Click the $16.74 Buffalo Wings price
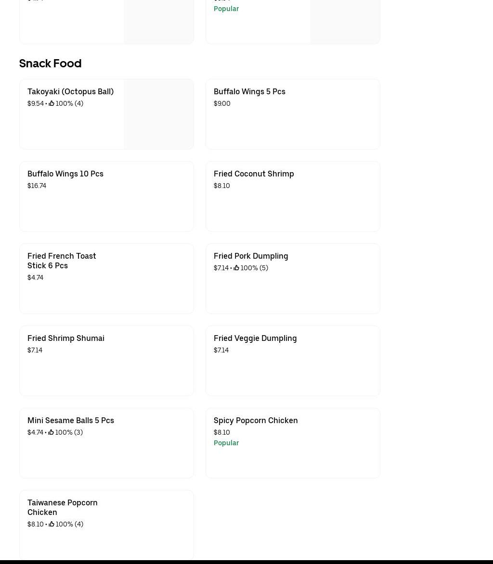The image size is (493, 564). 37,186
